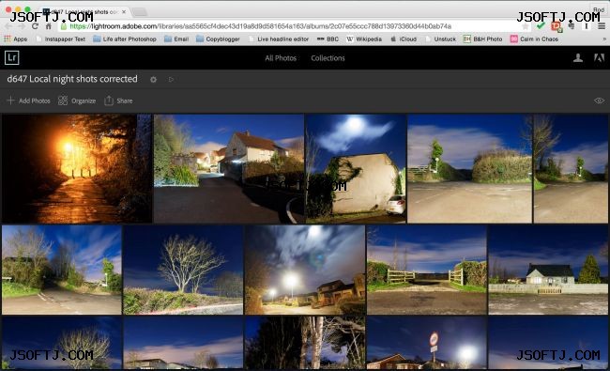Screen dimensions: 610x371
Task: Open bungalow behind fence photo
Action: pos(548,270)
